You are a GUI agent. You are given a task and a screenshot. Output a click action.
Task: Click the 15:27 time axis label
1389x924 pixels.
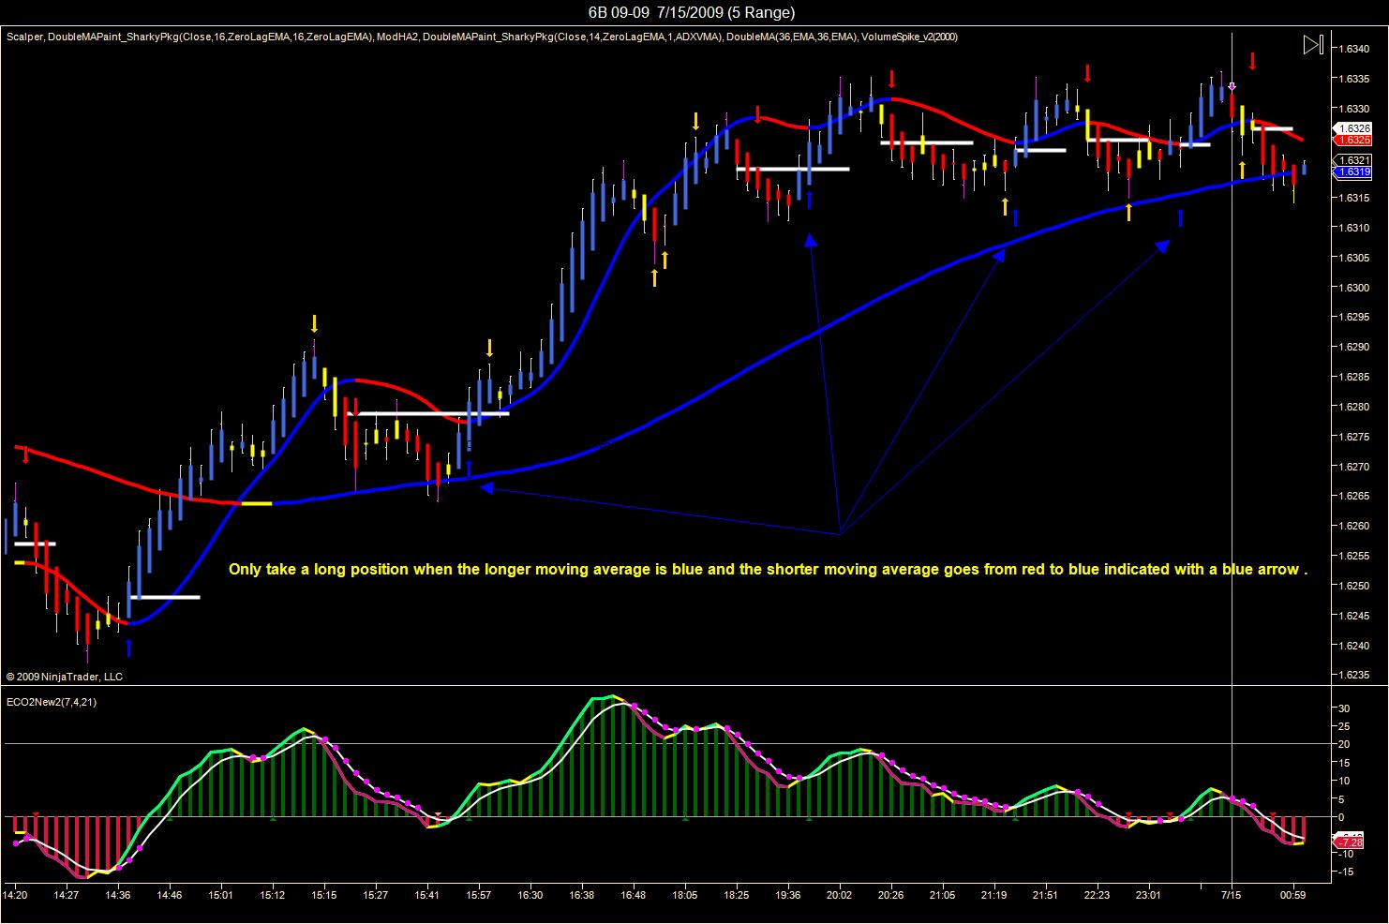(x=375, y=895)
